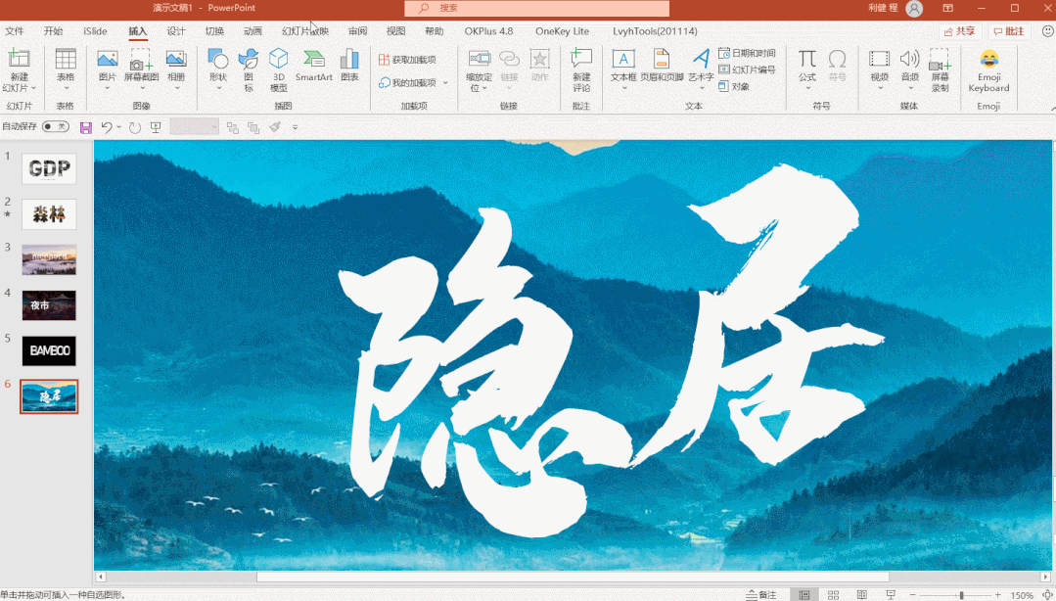The image size is (1056, 601).
Task: Open the 相册 photo album tool
Action: click(176, 70)
